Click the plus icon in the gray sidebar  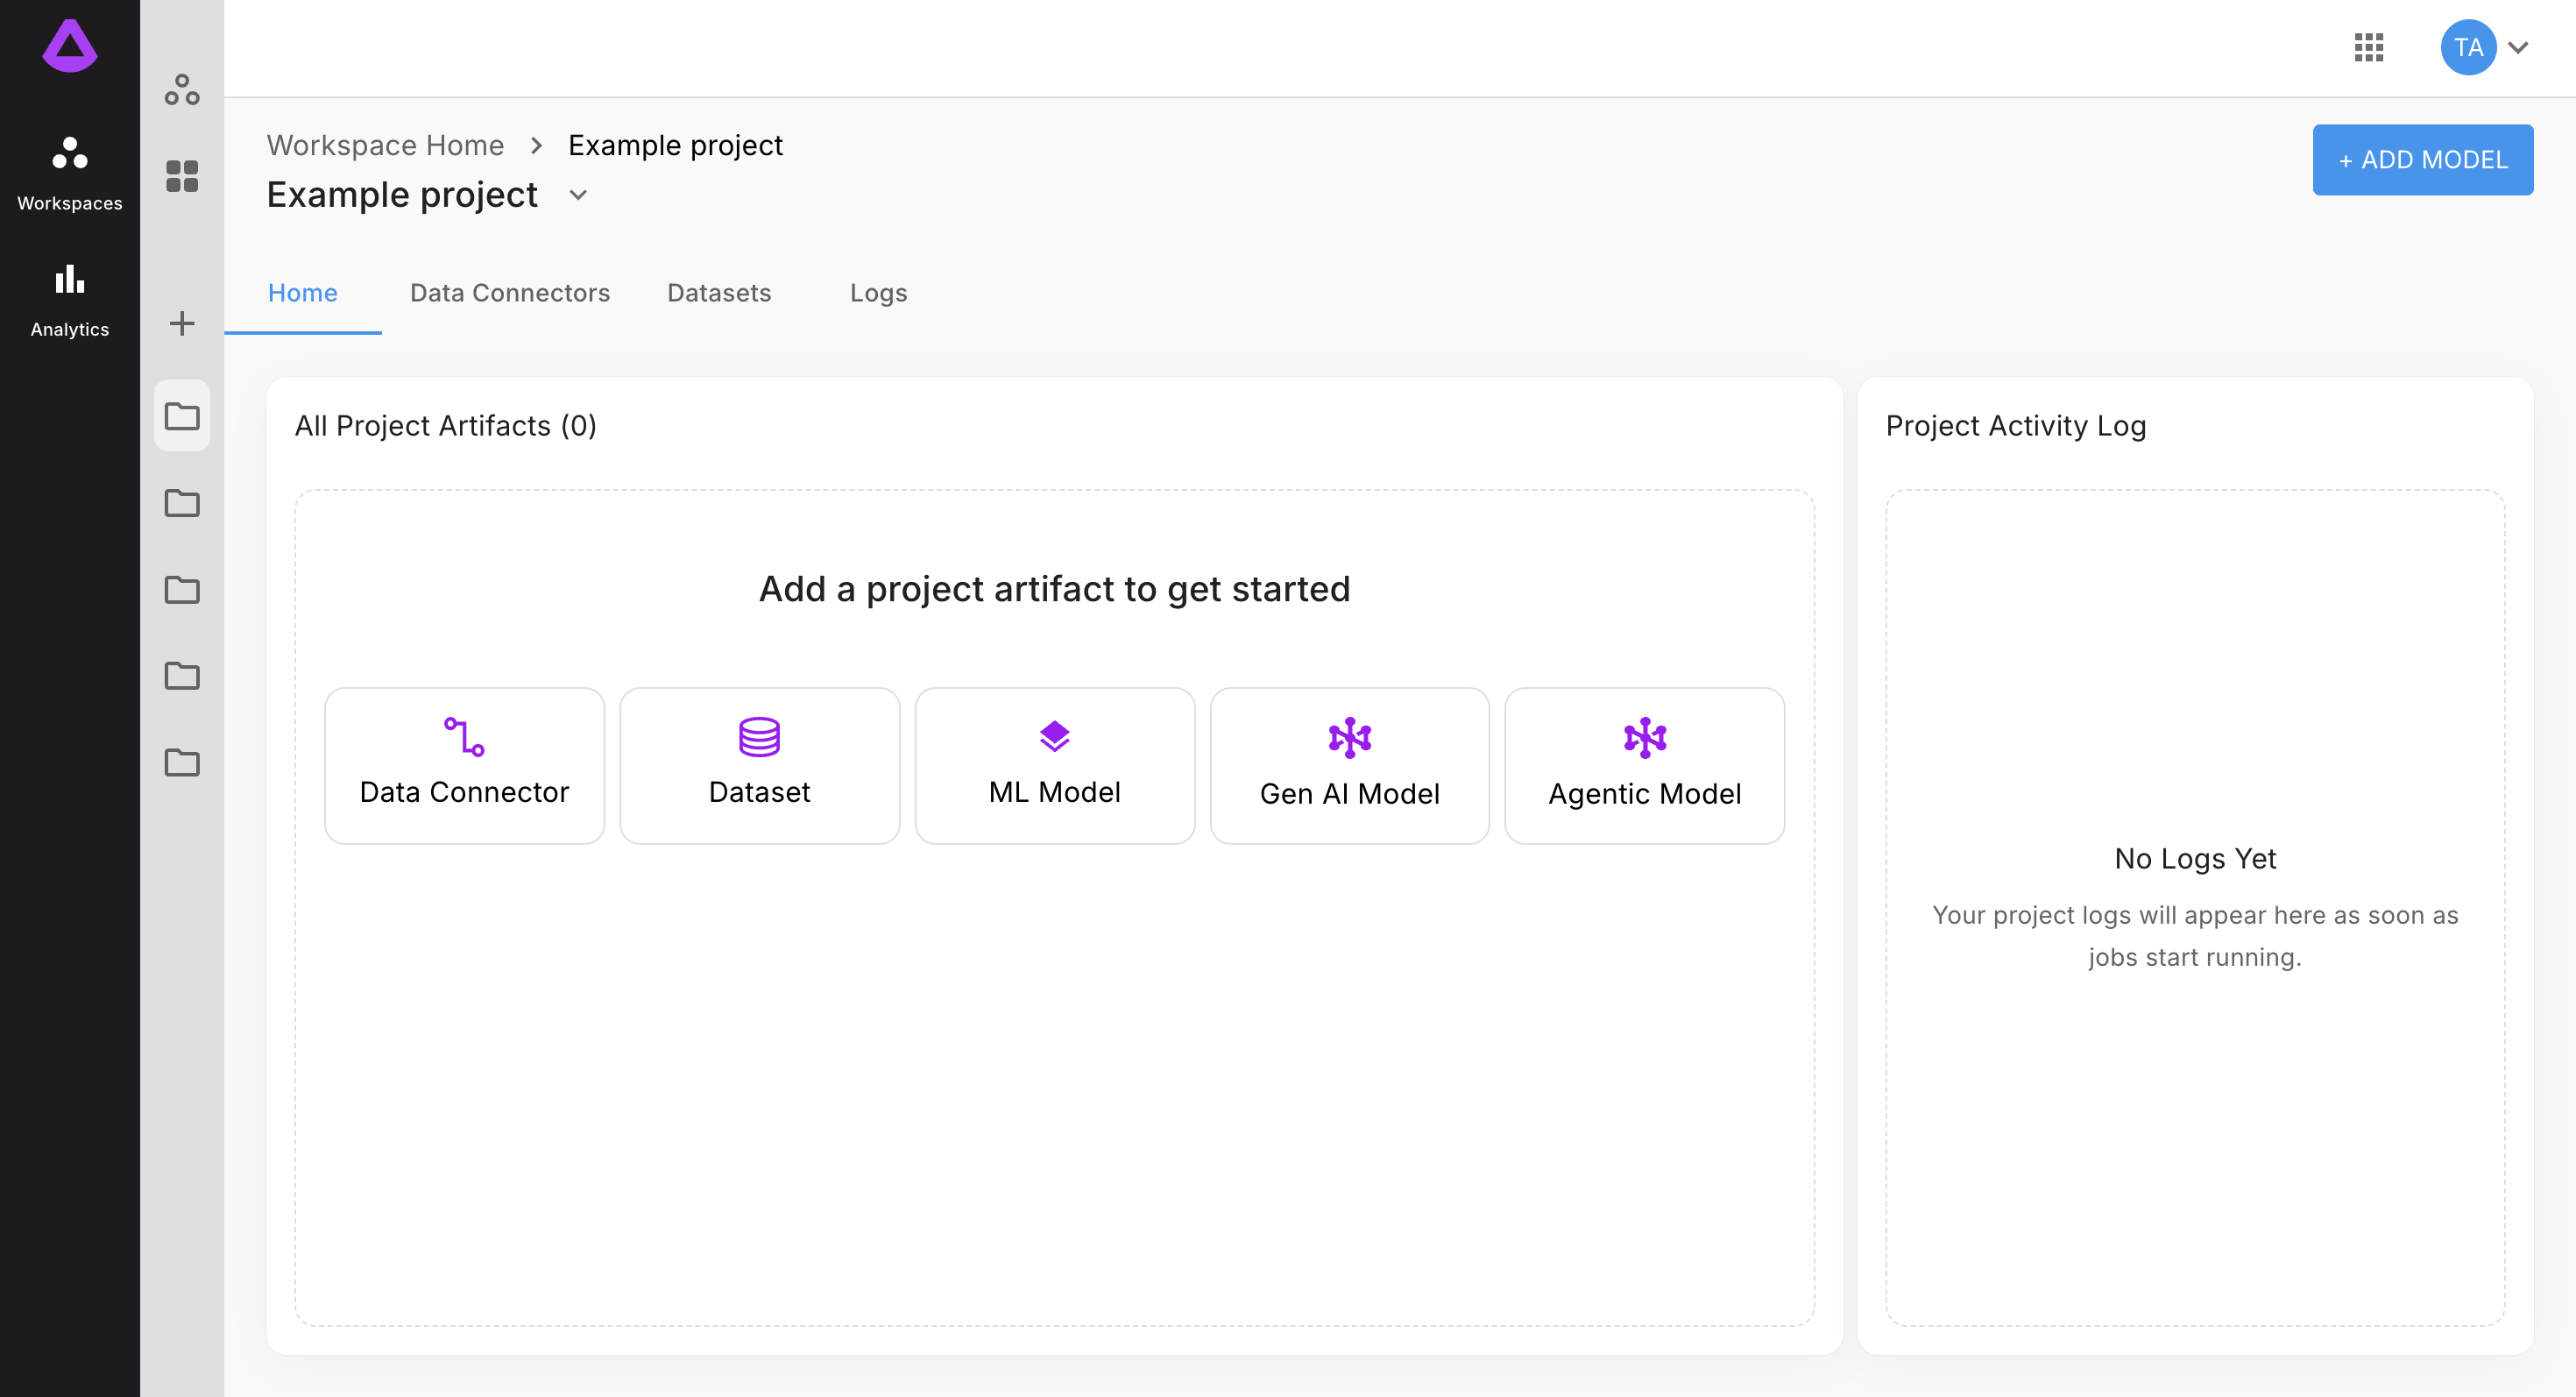[x=182, y=323]
